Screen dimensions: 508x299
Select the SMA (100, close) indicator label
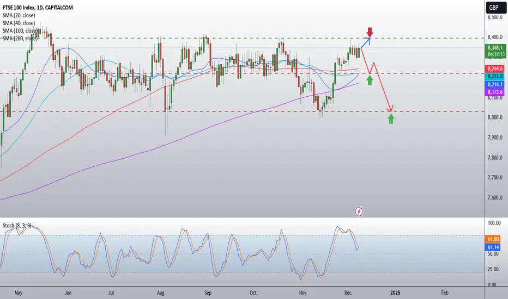click(x=20, y=30)
